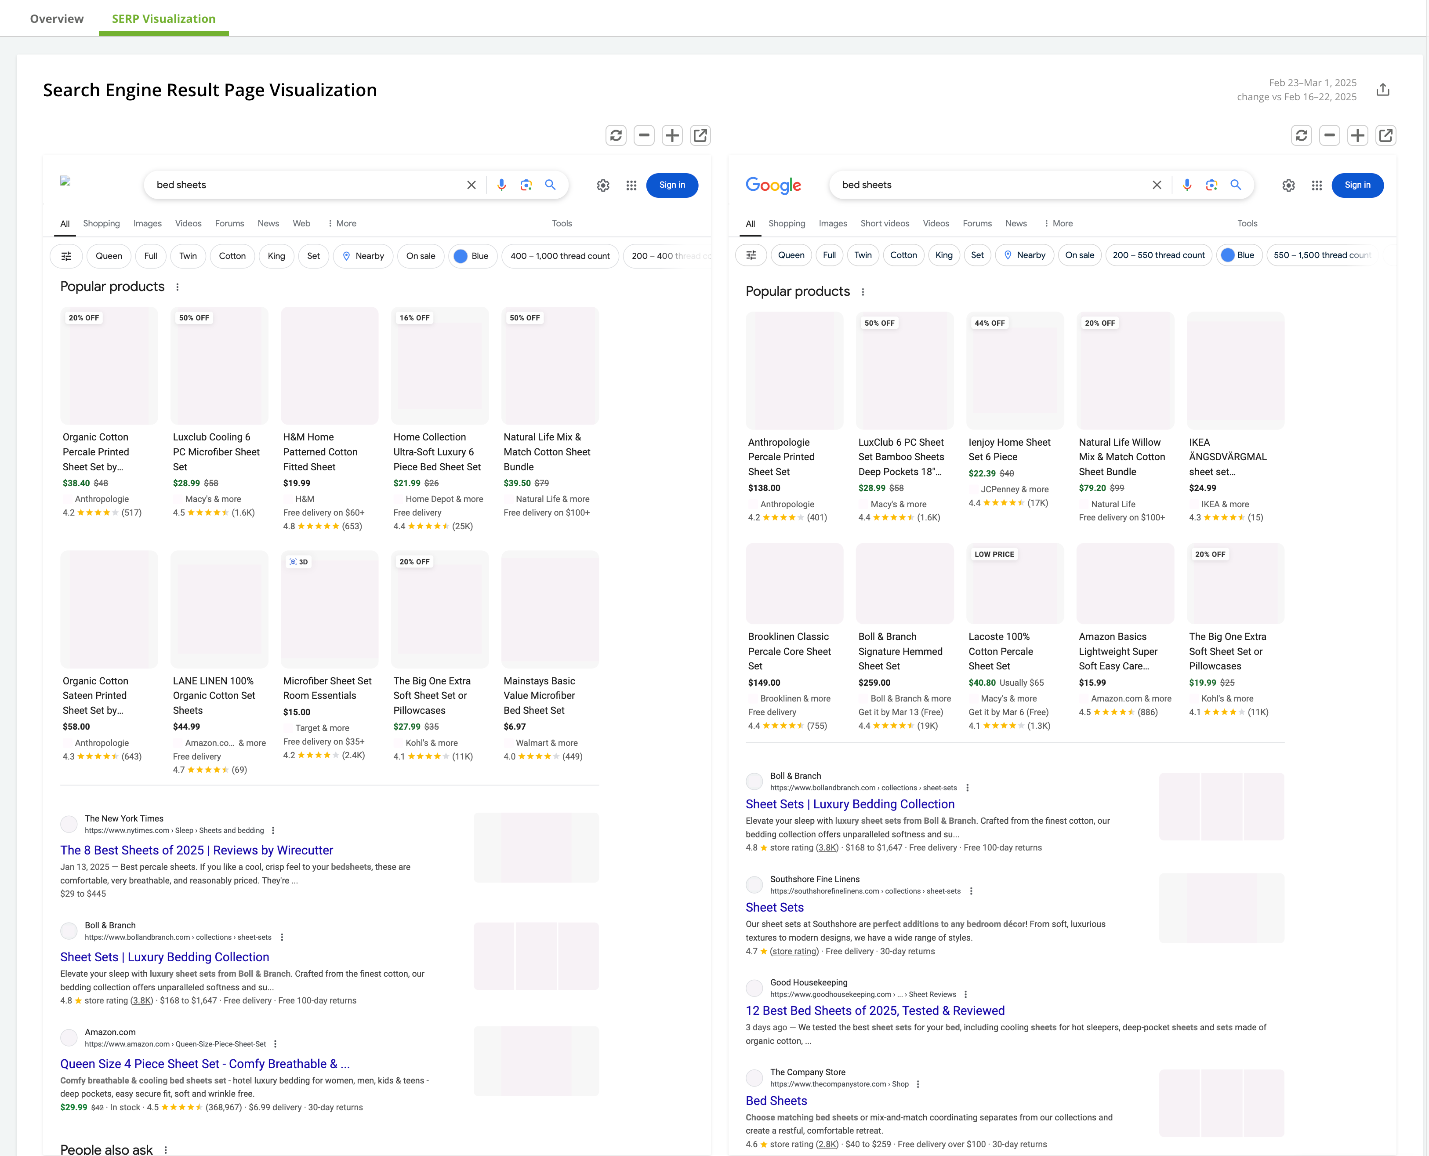Open IKEA ÄNGSDVÄRGMAL sheet set product

(x=1235, y=418)
